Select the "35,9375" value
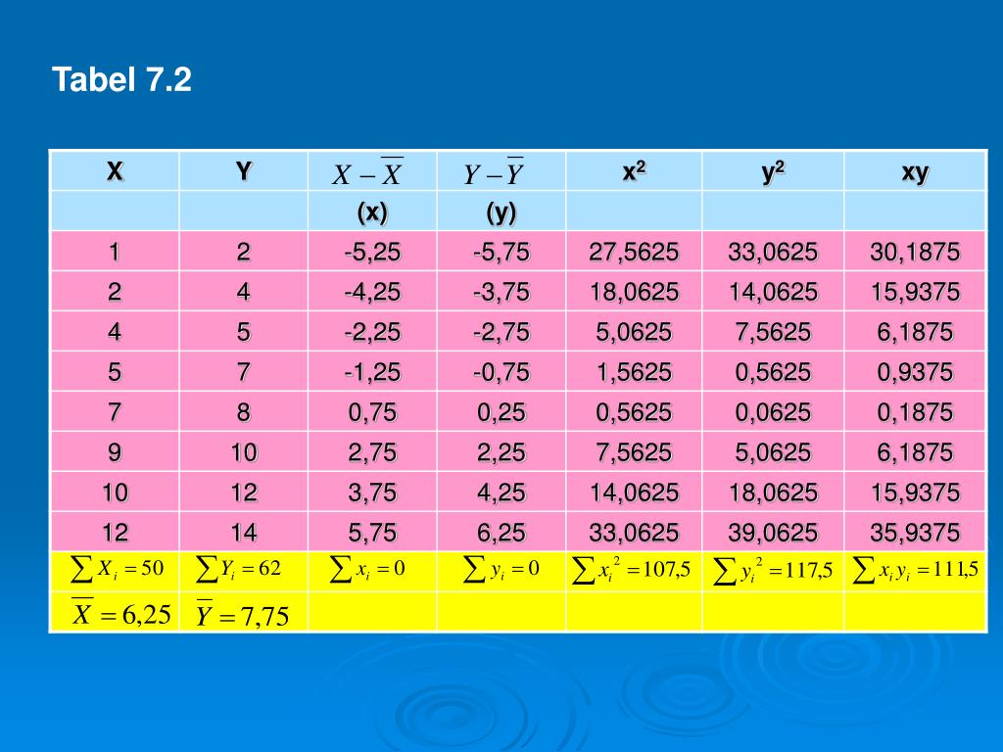Viewport: 1003px width, 752px height. click(915, 533)
